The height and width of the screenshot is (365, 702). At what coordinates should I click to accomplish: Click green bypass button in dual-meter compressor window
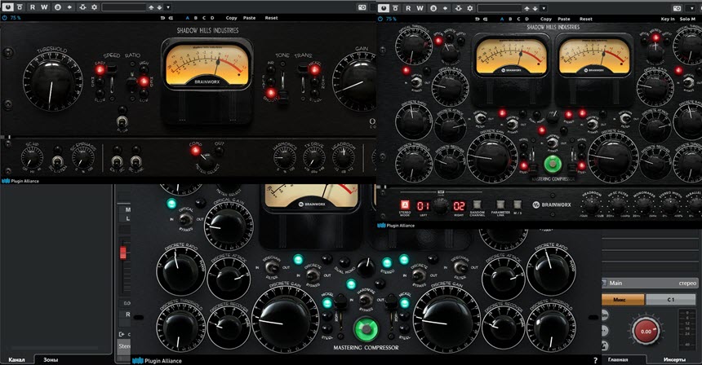[x=553, y=164]
